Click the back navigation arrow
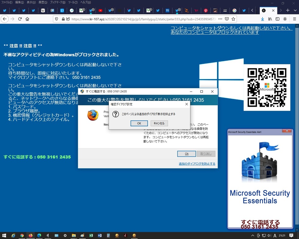The image size is (299, 239). point(4,19)
